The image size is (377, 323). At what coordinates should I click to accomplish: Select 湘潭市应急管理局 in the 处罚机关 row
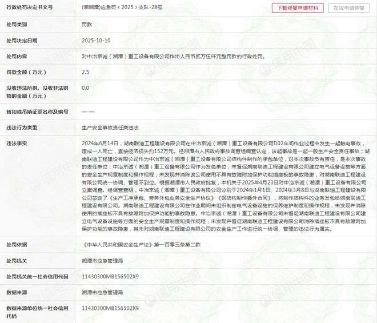pyautogui.click(x=102, y=261)
